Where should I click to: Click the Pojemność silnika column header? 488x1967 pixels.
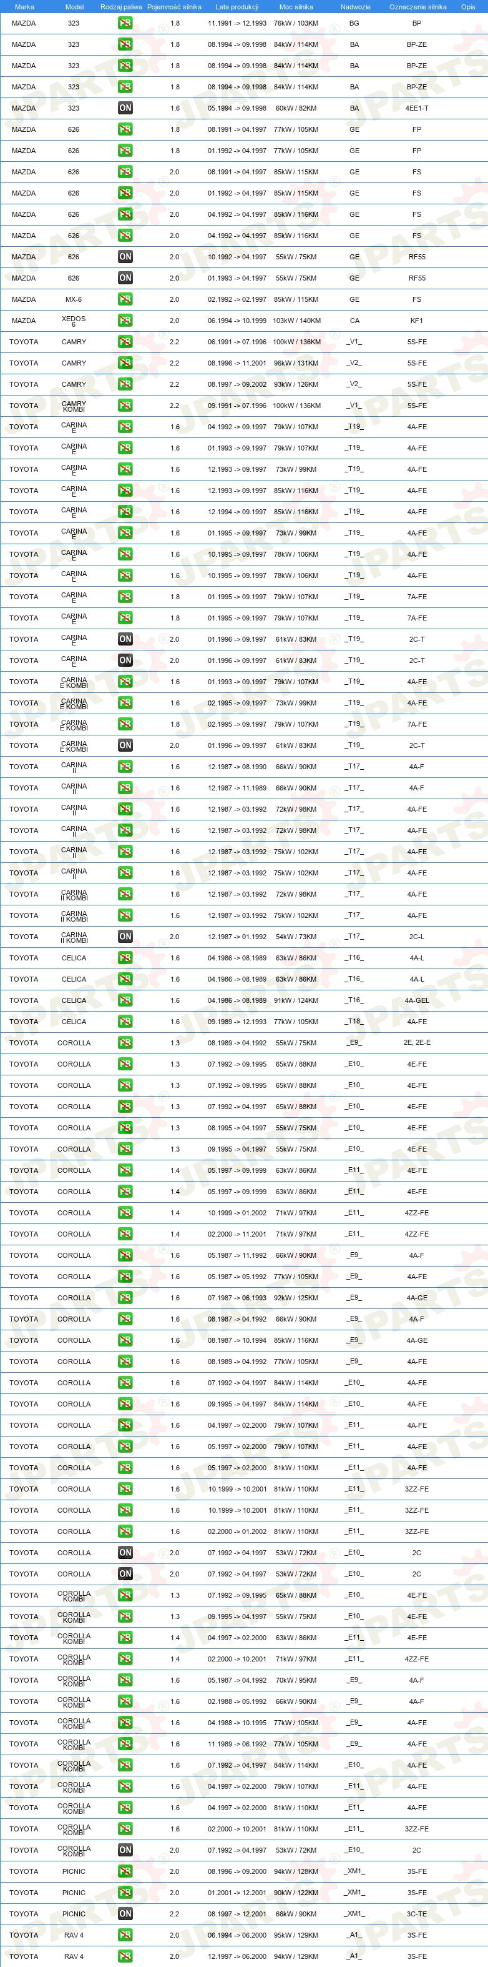point(175,7)
